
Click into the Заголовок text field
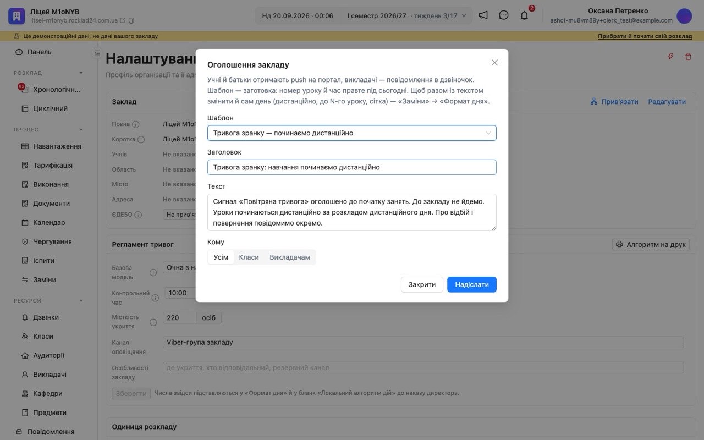pos(352,167)
